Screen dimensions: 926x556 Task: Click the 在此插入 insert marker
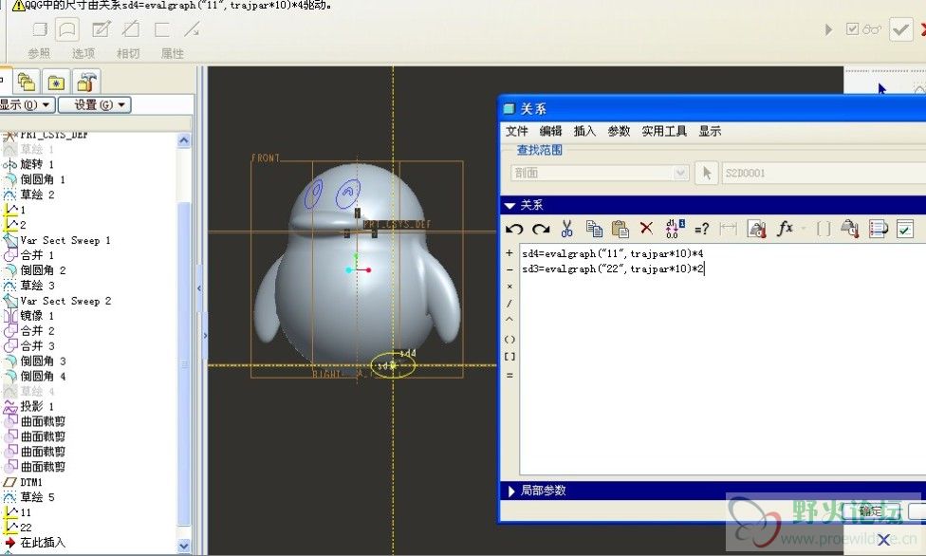pos(43,542)
